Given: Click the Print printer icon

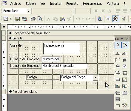Looking at the screenshot, I should click(x=33, y=19).
